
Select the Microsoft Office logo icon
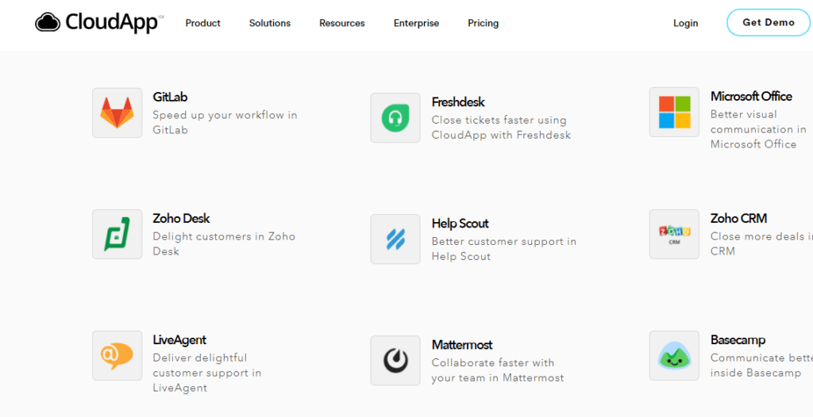tap(674, 113)
